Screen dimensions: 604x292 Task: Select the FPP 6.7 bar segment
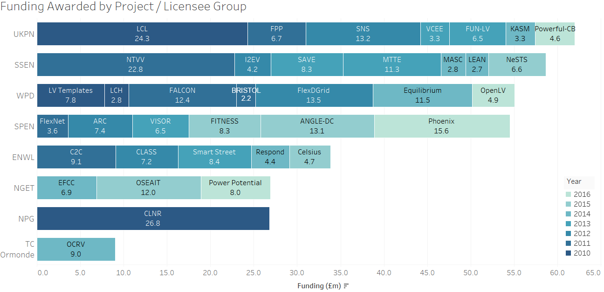[277, 34]
